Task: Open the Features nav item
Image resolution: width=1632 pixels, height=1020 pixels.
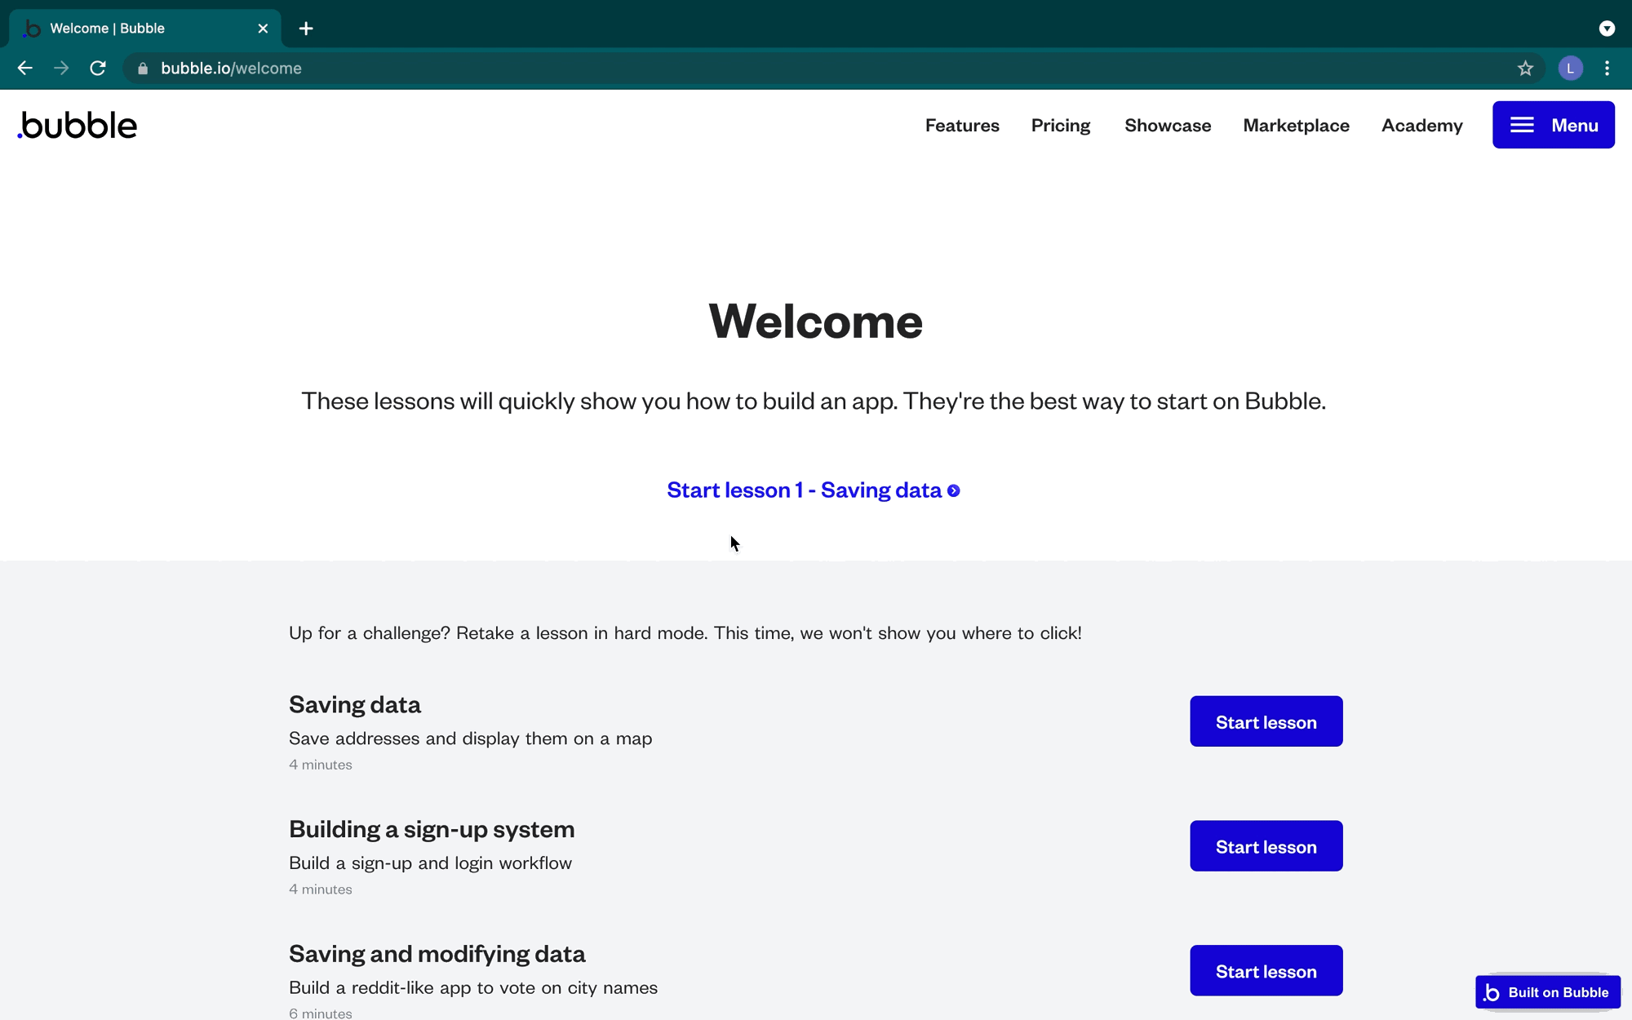Action: [x=962, y=125]
